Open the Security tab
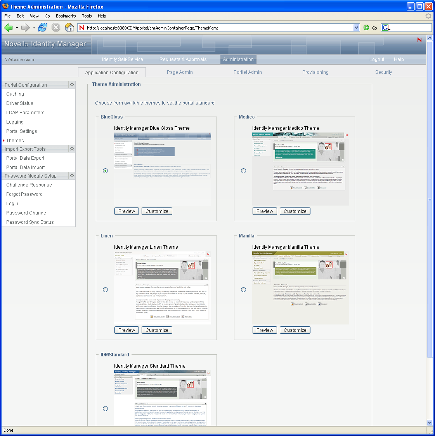Screen dimensions: 435x436 click(384, 72)
